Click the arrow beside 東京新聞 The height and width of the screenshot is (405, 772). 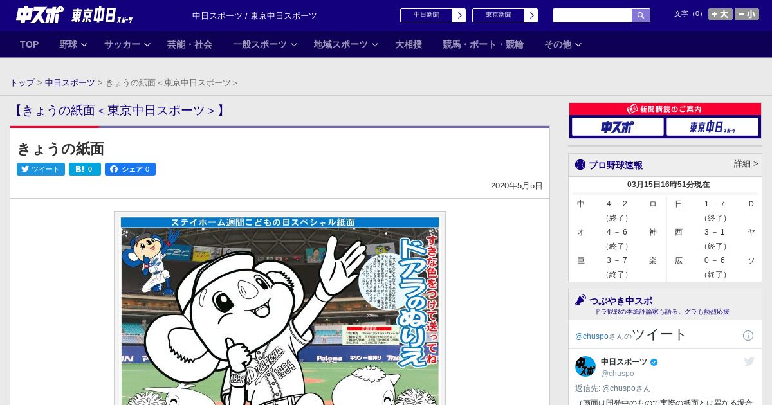pyautogui.click(x=531, y=15)
